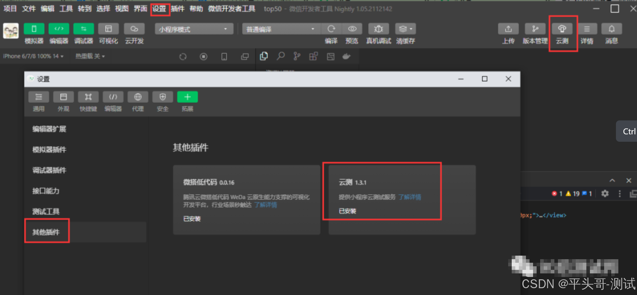Open the editor extensions icon
The image size is (637, 295).
313,56
